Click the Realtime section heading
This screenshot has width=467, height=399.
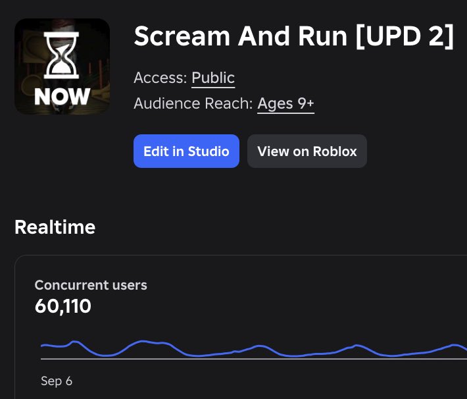point(55,227)
